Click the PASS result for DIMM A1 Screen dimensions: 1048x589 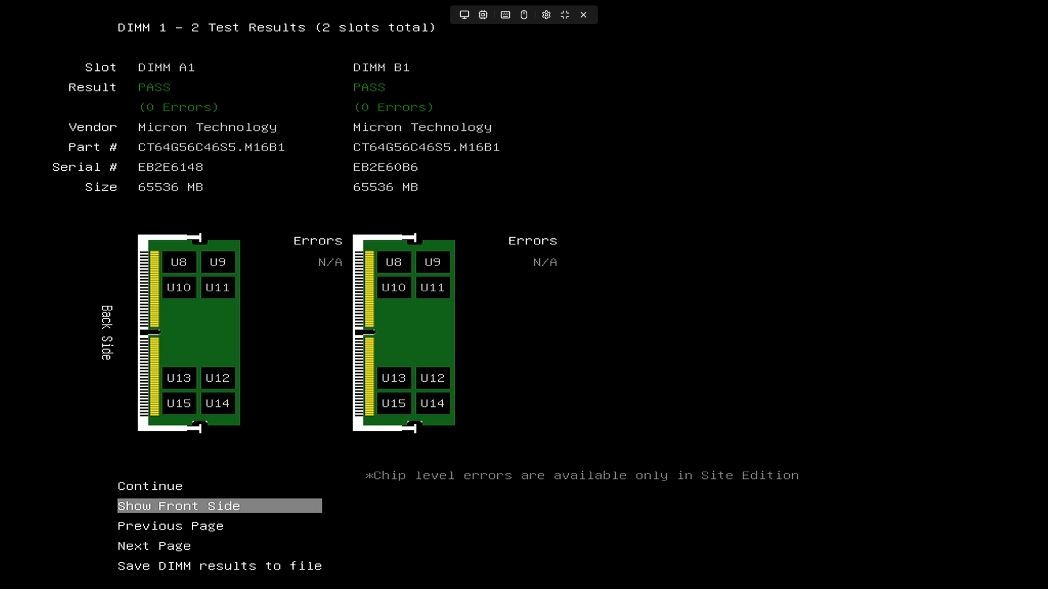154,87
